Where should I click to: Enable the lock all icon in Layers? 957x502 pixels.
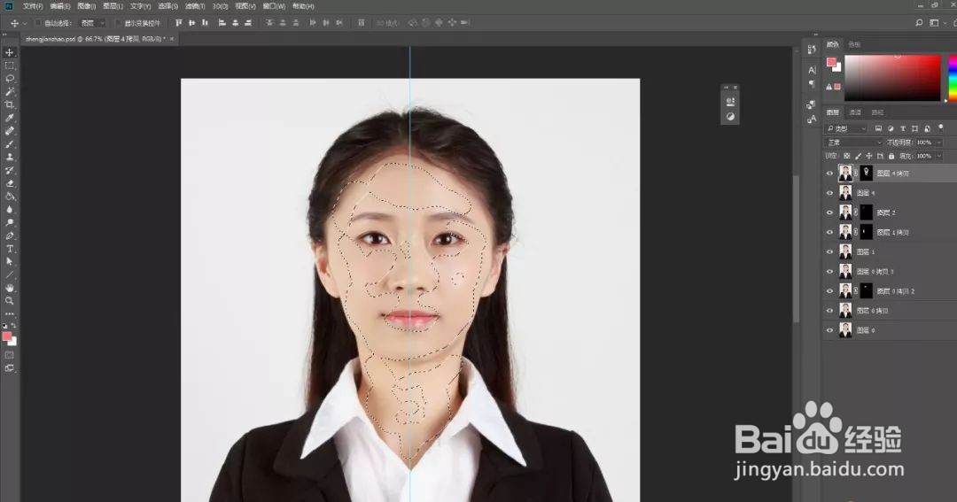(891, 156)
